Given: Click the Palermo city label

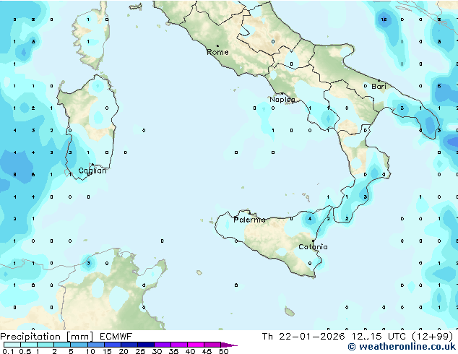Looking at the screenshot, I should [x=249, y=220].
